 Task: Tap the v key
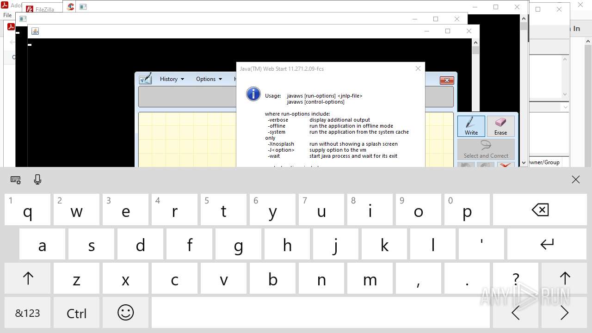pos(223,278)
